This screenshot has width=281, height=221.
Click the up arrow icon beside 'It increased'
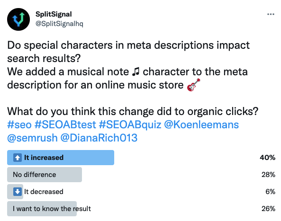tap(18, 158)
